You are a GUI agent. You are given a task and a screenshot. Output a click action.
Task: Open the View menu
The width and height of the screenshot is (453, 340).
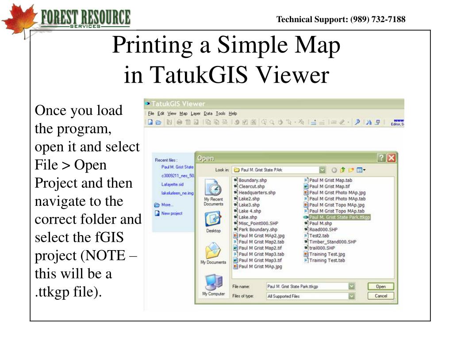point(172,113)
